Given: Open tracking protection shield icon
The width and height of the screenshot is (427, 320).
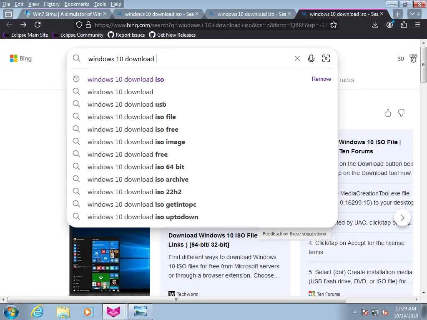Looking at the screenshot, I should [79, 25].
